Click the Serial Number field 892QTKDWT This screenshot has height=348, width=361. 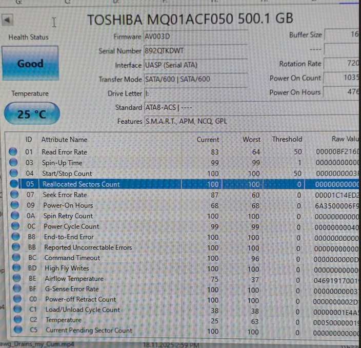(196, 51)
